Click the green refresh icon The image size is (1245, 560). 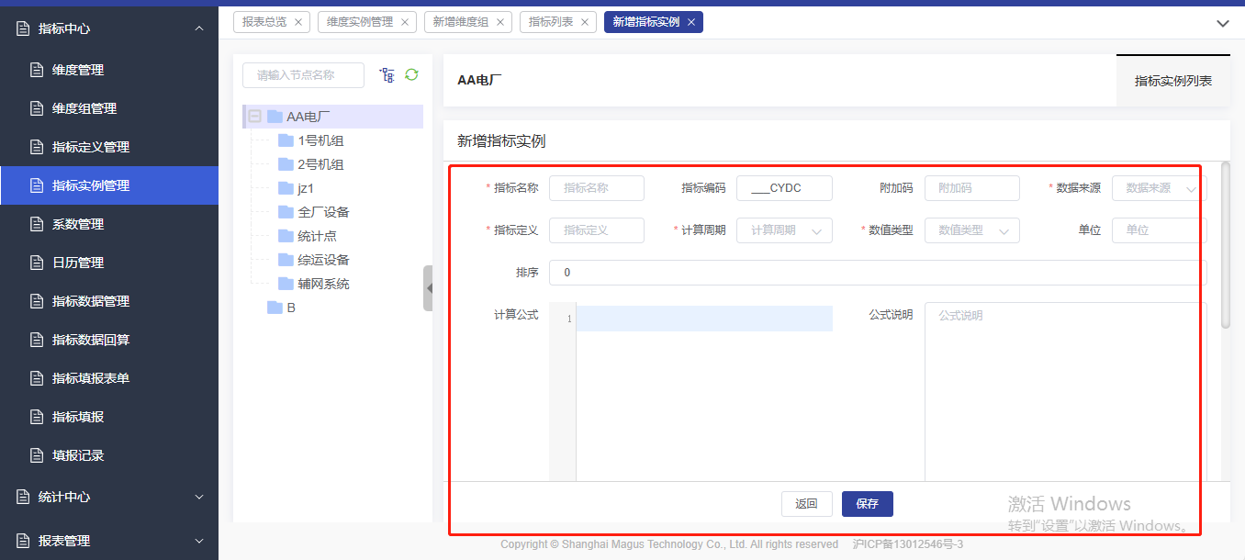[411, 74]
